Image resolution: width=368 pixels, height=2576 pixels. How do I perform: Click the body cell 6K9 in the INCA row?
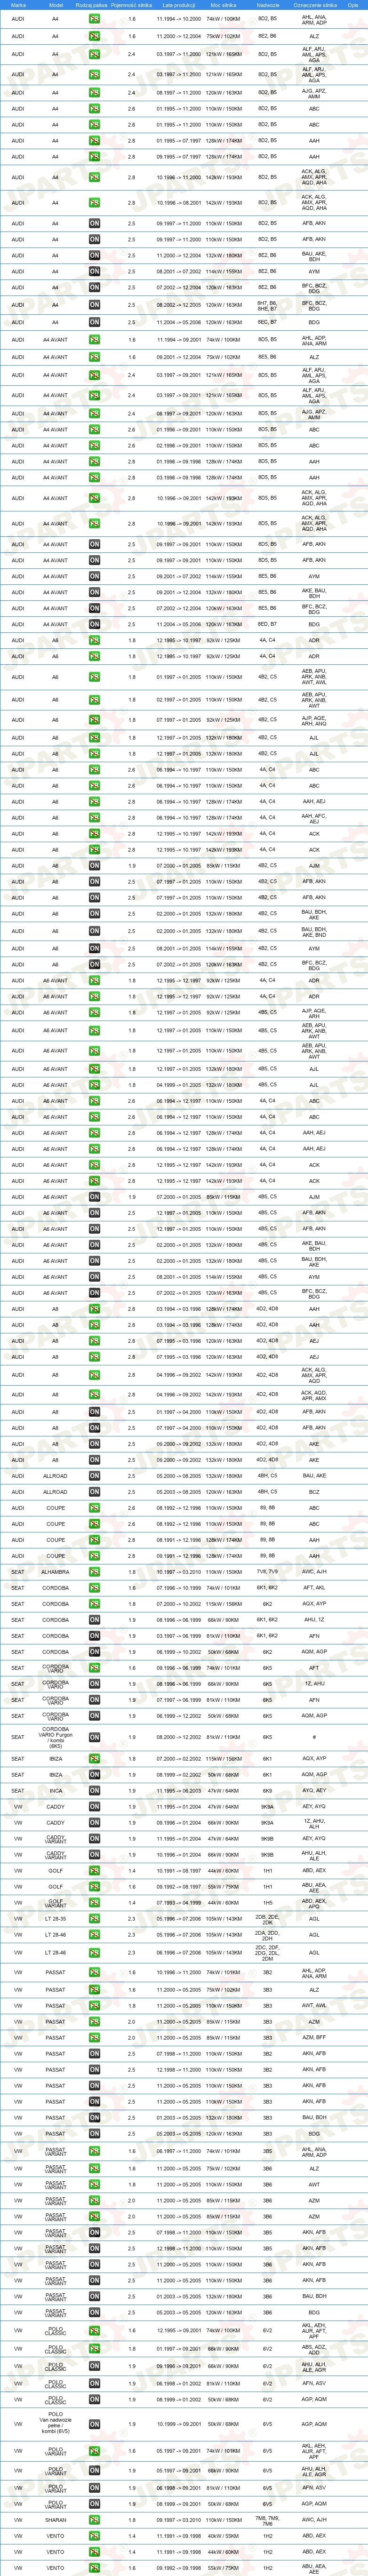[267, 1791]
